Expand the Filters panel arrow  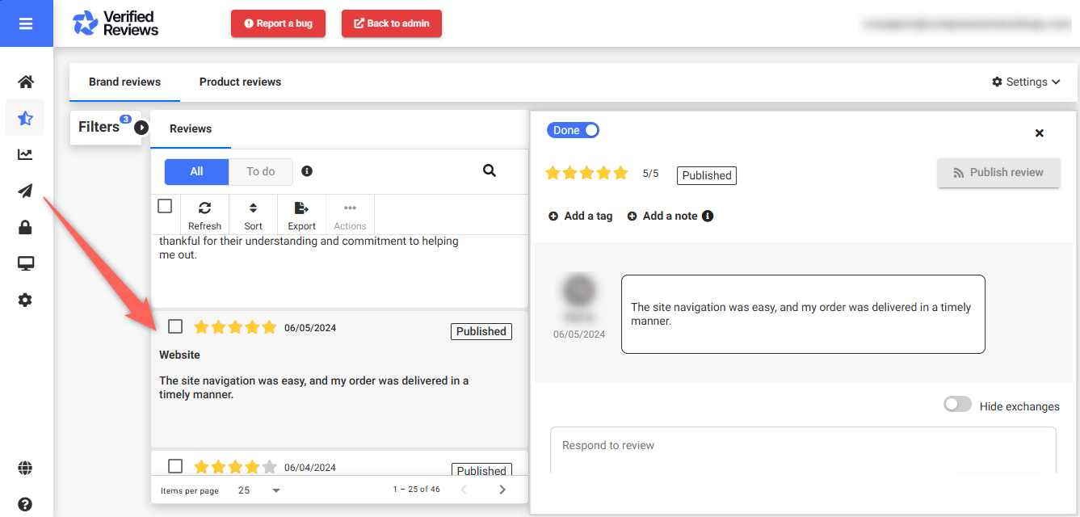[141, 128]
